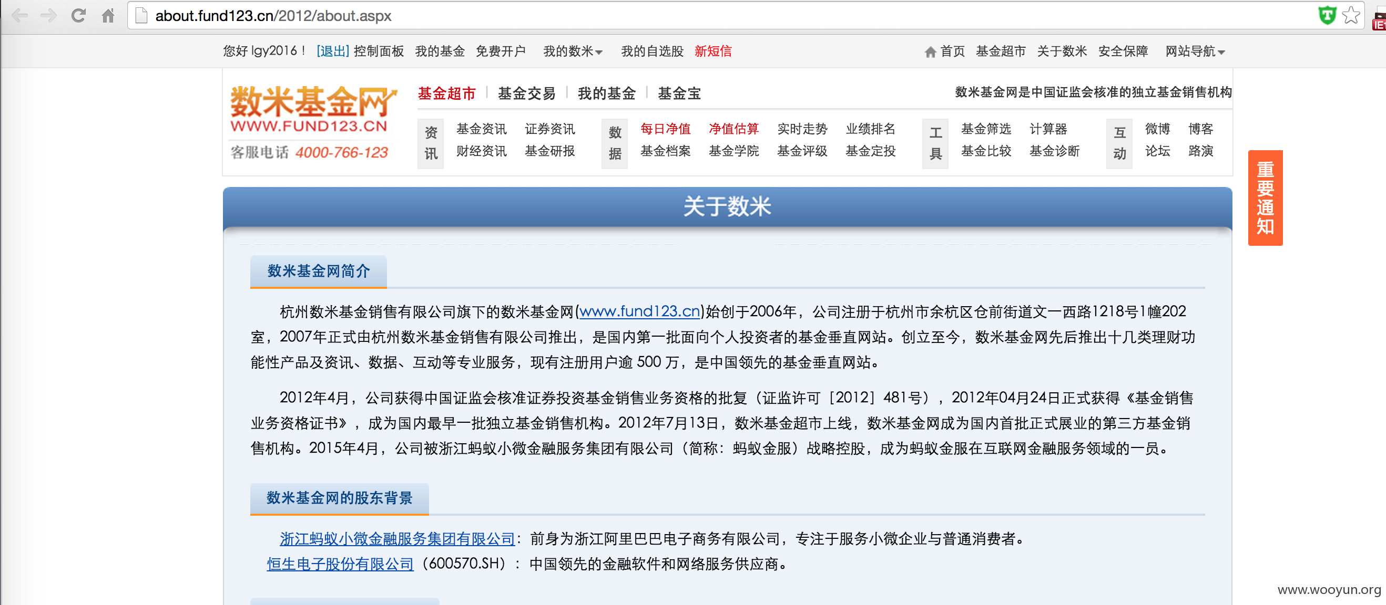
Task: Open 实时走势 link
Action: (x=802, y=129)
